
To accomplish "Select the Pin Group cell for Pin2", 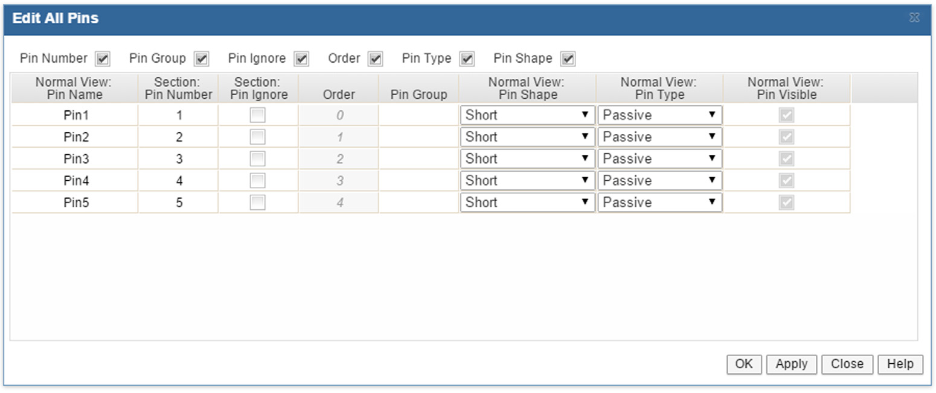I will (x=418, y=137).
